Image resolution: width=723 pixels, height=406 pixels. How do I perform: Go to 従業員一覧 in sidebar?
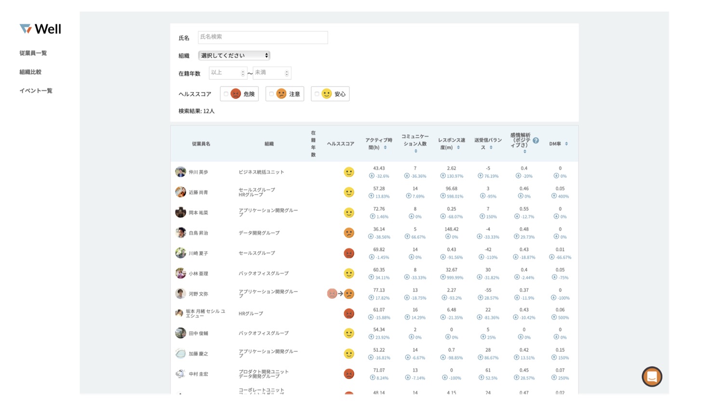(x=33, y=53)
